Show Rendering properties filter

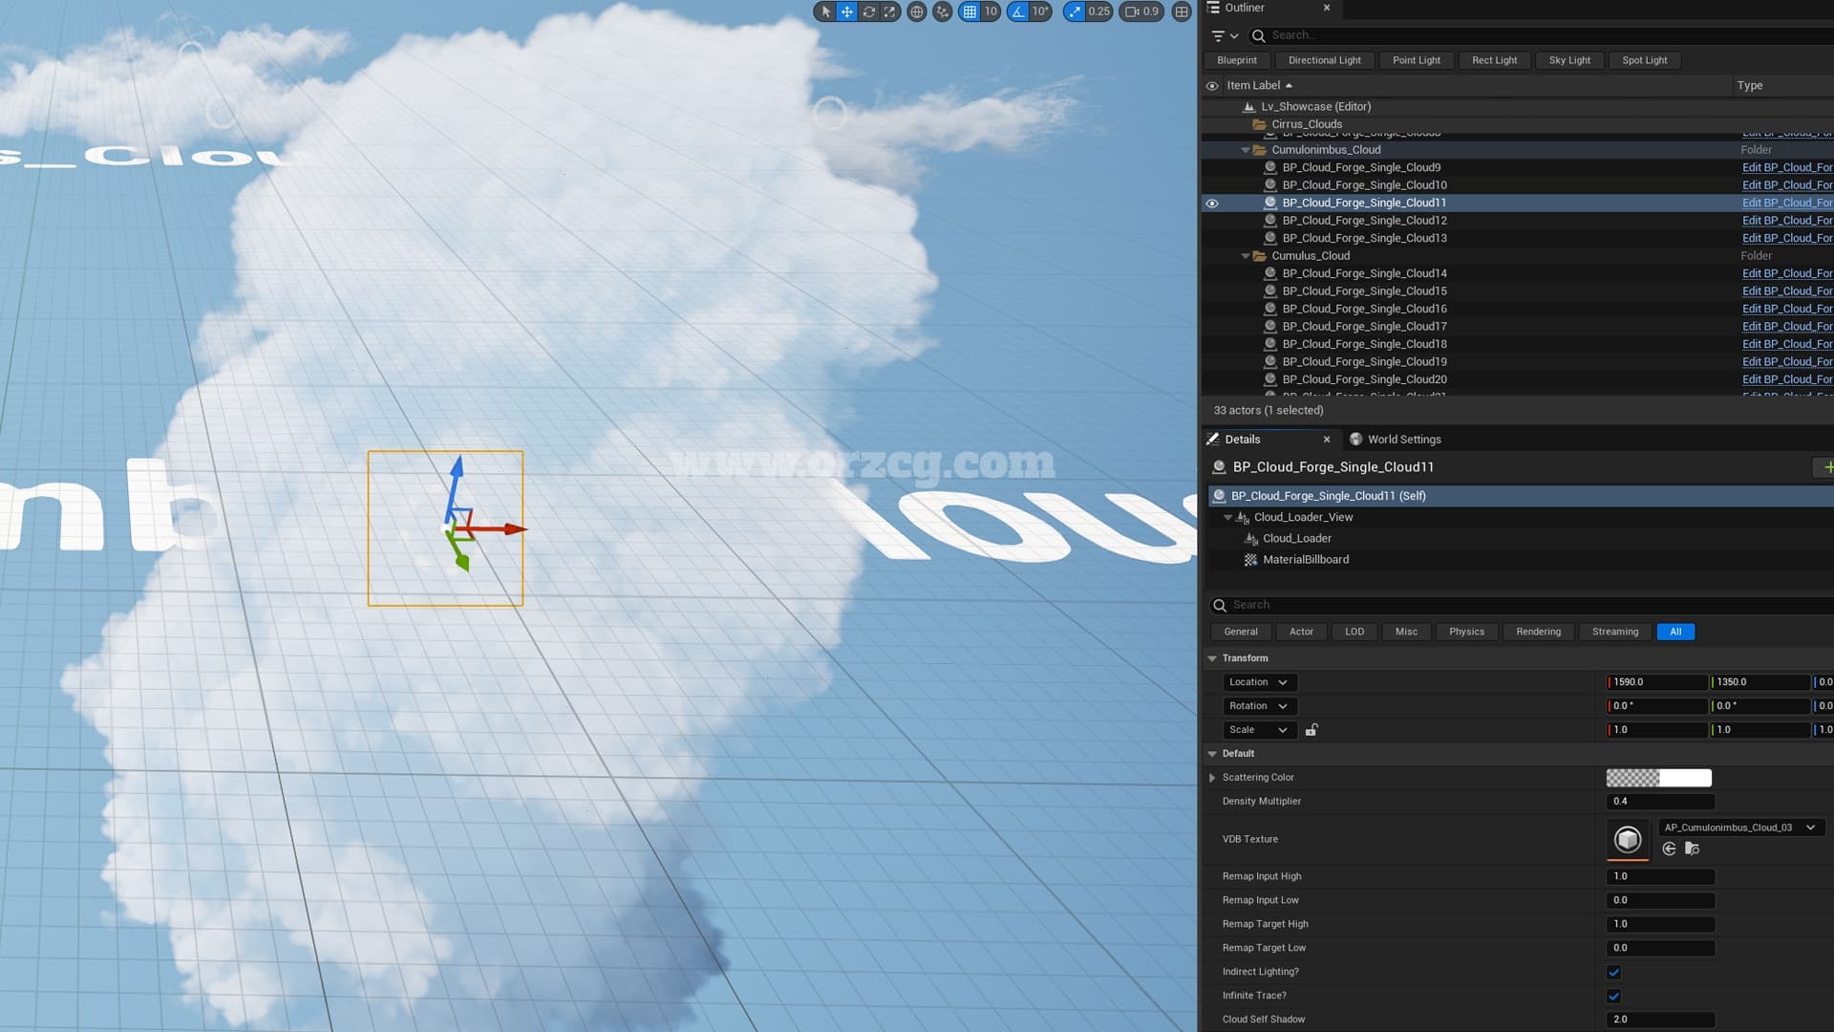(1538, 632)
